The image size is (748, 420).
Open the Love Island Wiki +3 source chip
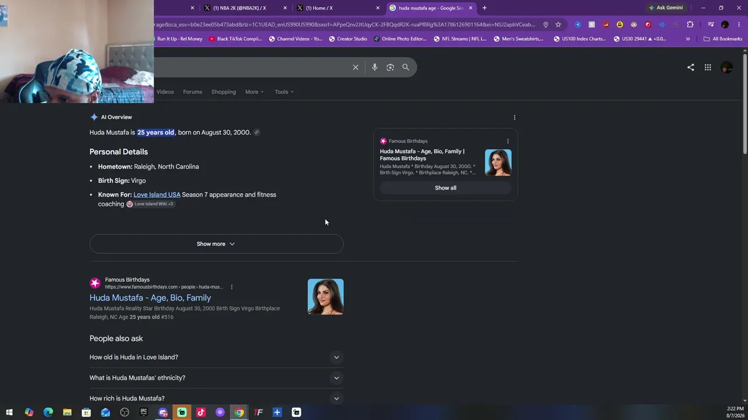(151, 204)
